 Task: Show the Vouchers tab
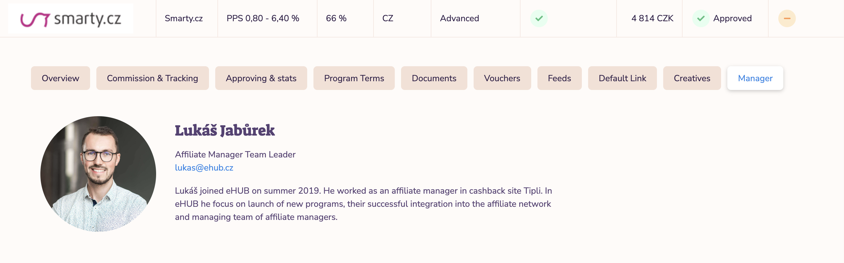(502, 78)
